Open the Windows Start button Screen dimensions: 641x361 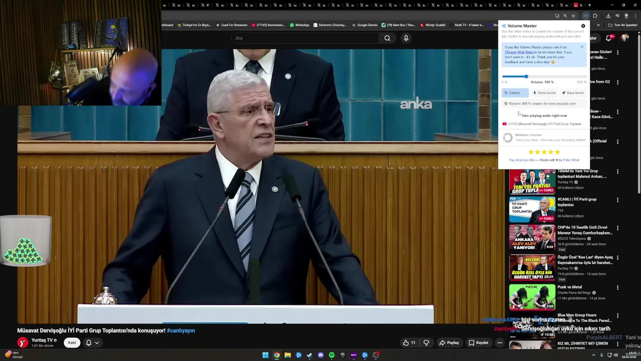point(265,355)
